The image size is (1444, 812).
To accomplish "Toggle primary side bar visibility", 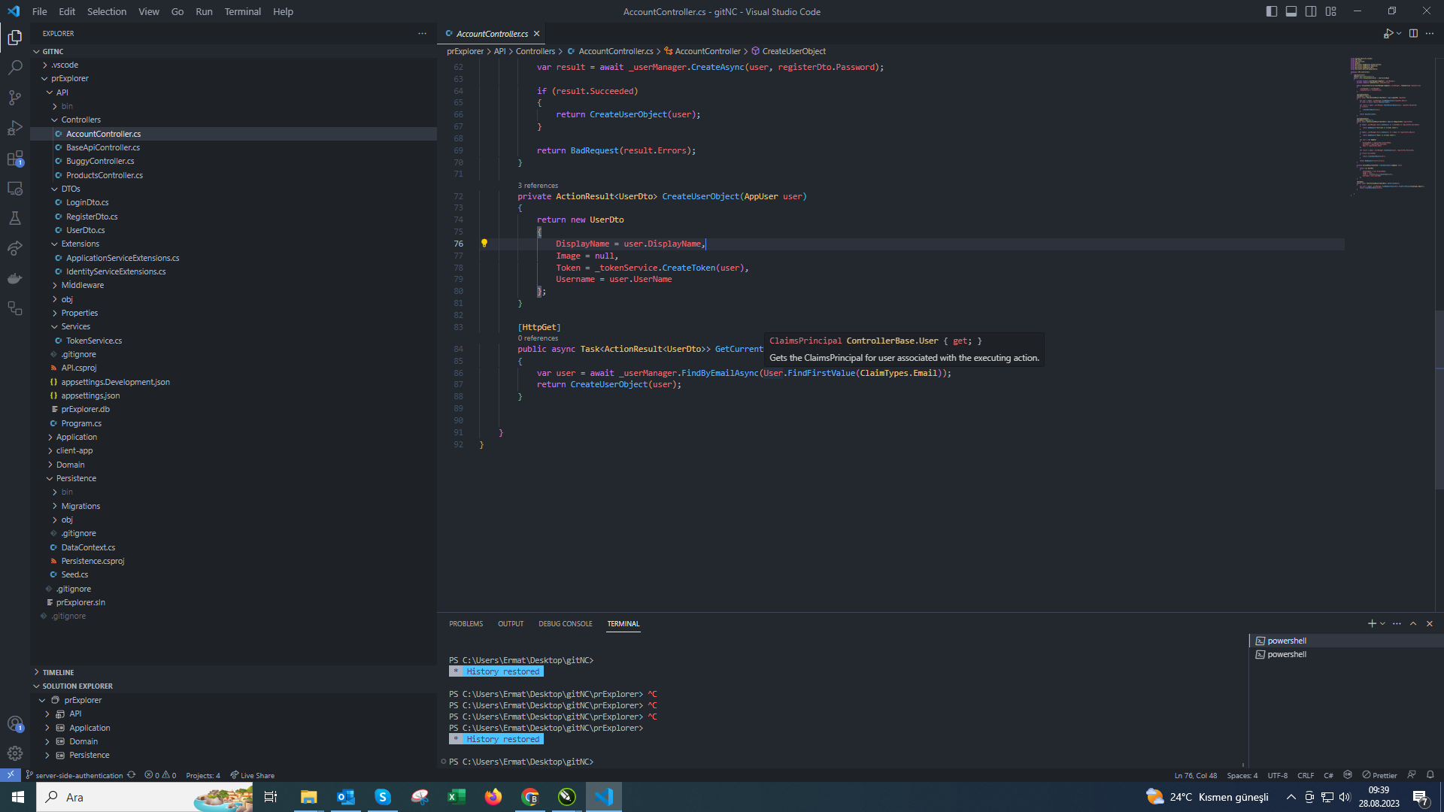I will click(1272, 11).
